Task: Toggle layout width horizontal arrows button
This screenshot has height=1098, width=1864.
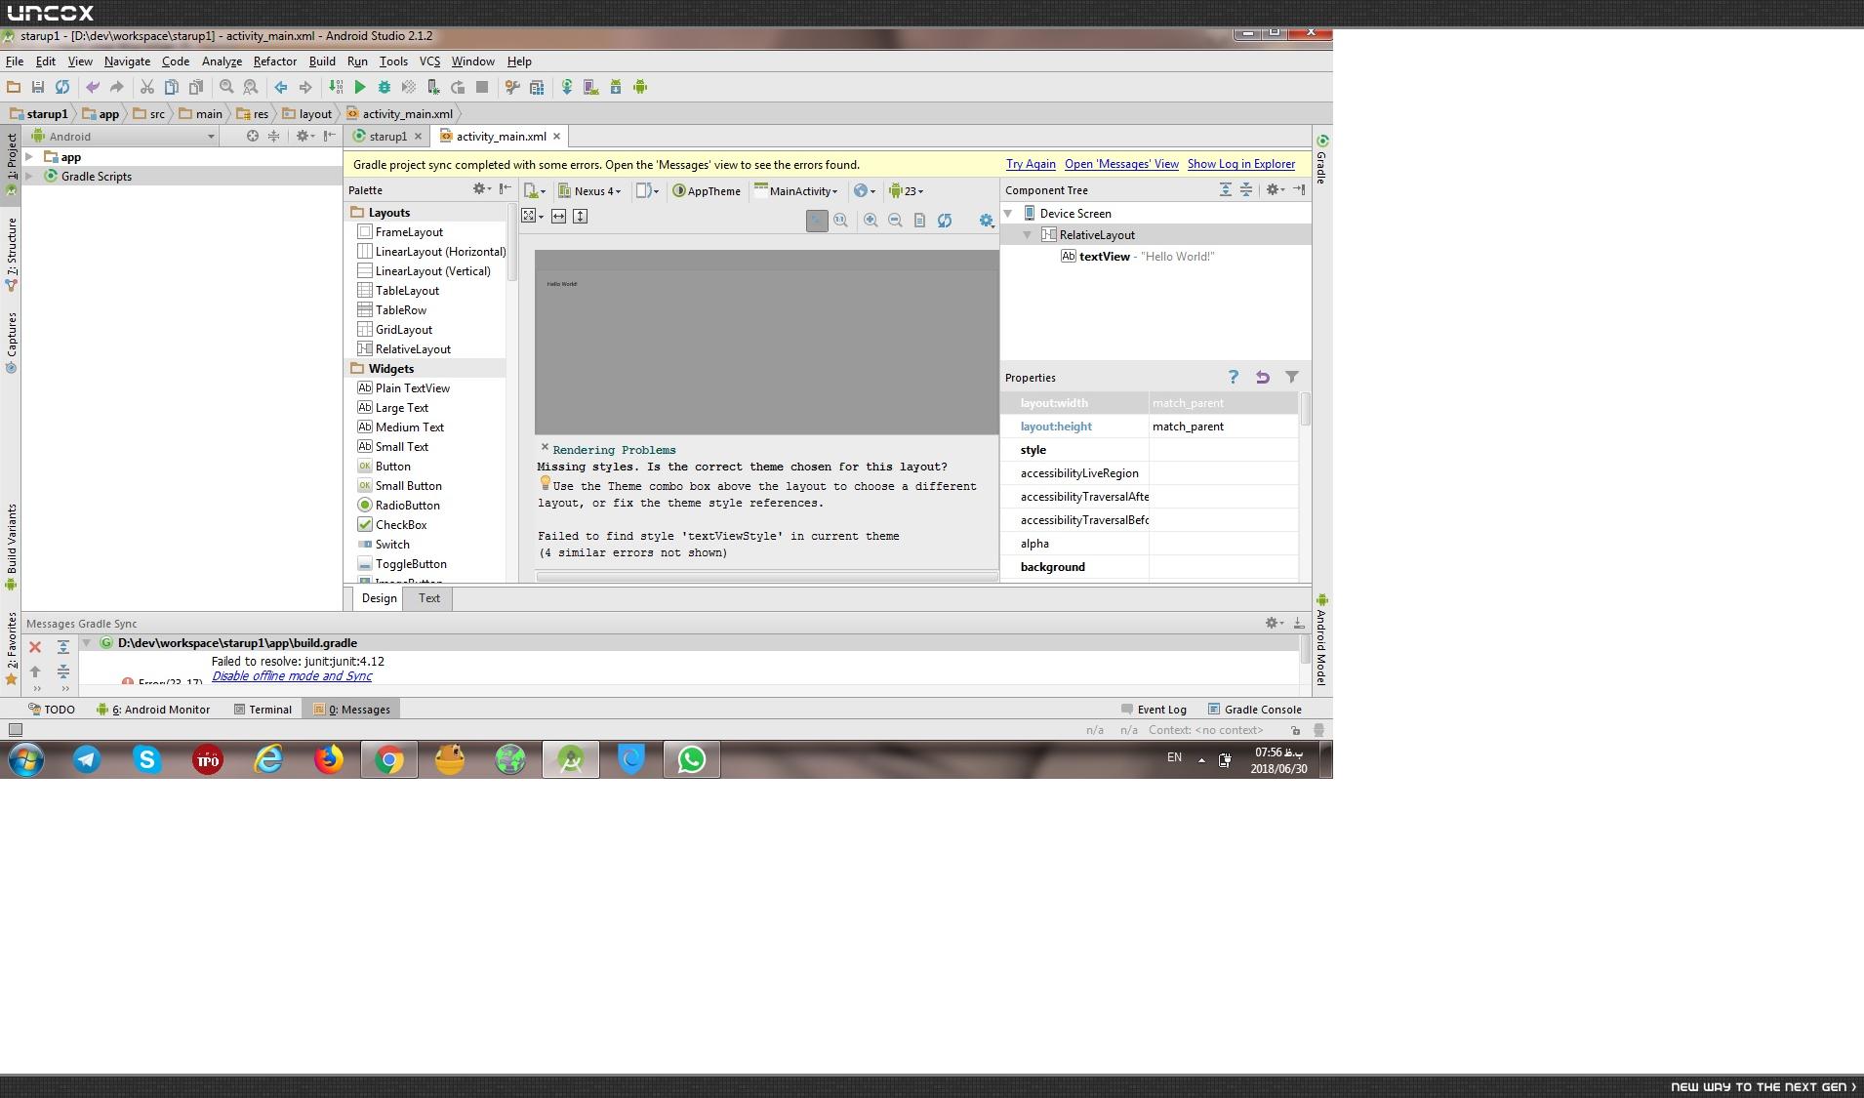Action: click(558, 216)
